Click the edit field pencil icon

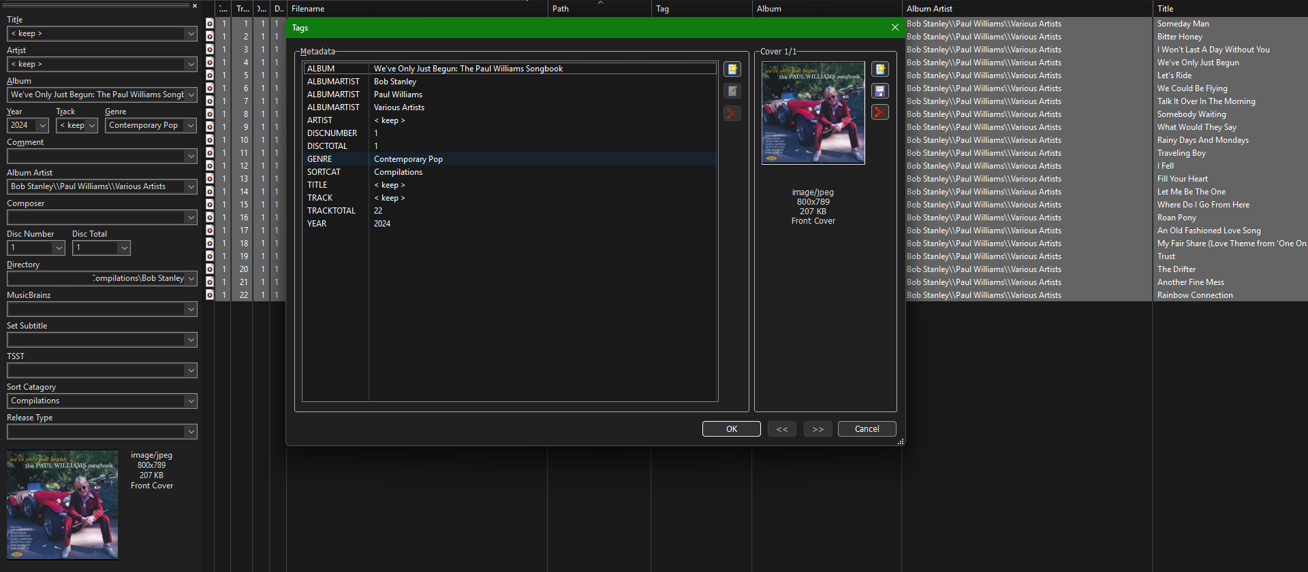(x=732, y=91)
